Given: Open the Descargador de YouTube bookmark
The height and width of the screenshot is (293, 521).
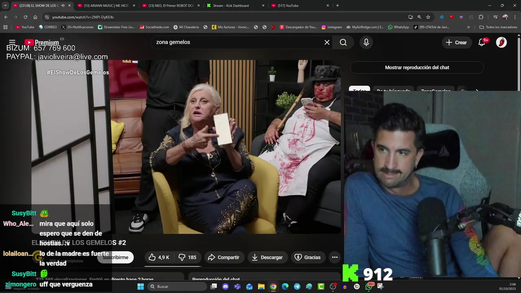Looking at the screenshot, I should coord(298,27).
